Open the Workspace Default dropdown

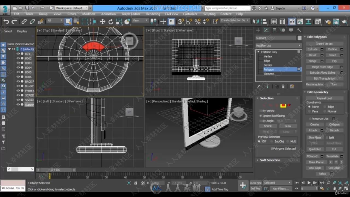pos(72,8)
